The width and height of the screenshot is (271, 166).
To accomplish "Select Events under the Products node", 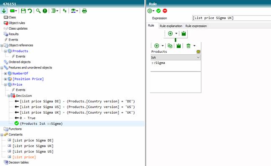I will coord(20,56).
